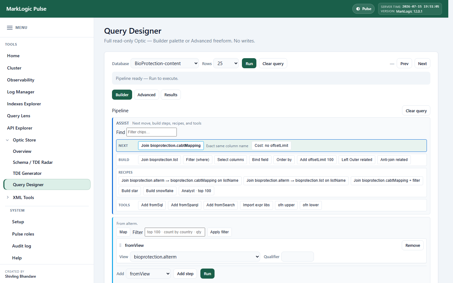Click the Build snowflake recipe

coord(160,191)
